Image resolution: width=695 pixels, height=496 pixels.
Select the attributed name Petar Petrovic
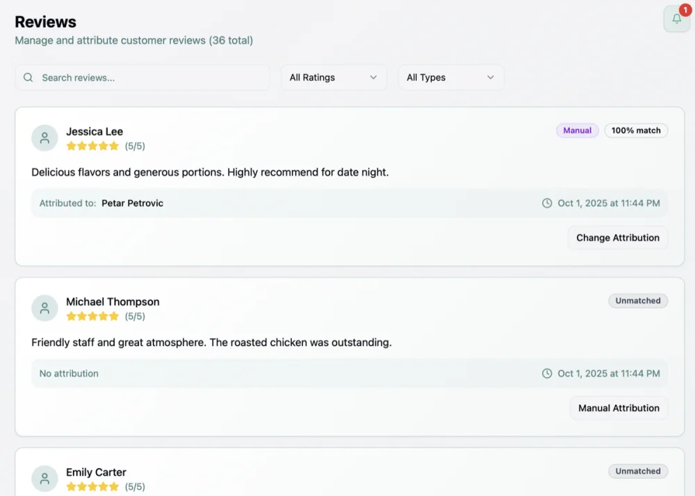click(x=132, y=204)
